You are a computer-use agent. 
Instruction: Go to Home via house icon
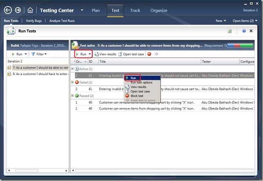click(30, 10)
